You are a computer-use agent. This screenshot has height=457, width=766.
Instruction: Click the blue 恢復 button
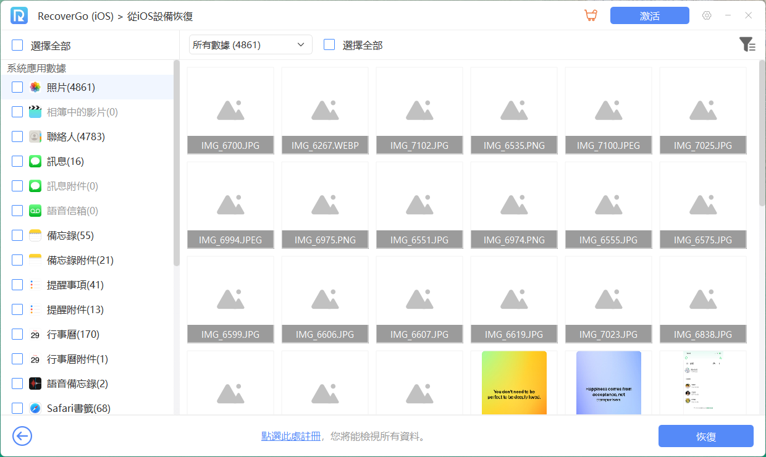coord(705,437)
